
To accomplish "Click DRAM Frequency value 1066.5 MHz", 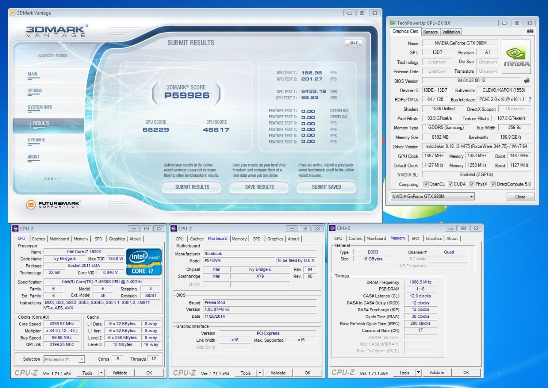I will [420, 282].
